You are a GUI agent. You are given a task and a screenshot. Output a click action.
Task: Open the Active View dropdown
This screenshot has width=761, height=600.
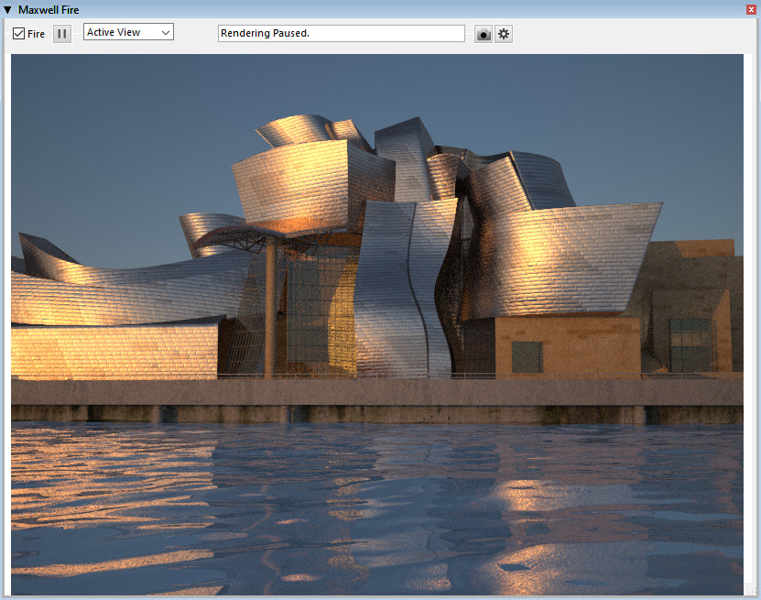(x=128, y=32)
